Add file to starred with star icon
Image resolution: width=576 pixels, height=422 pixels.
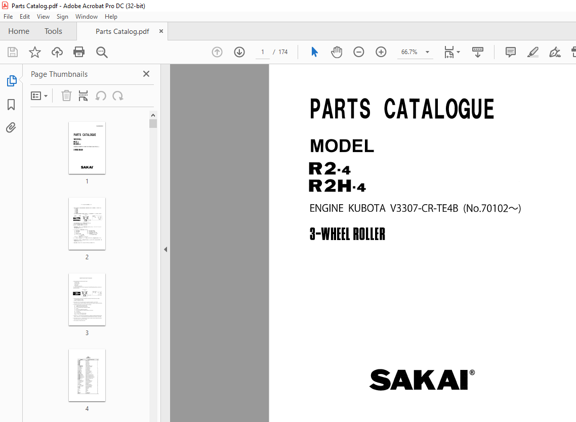(35, 52)
